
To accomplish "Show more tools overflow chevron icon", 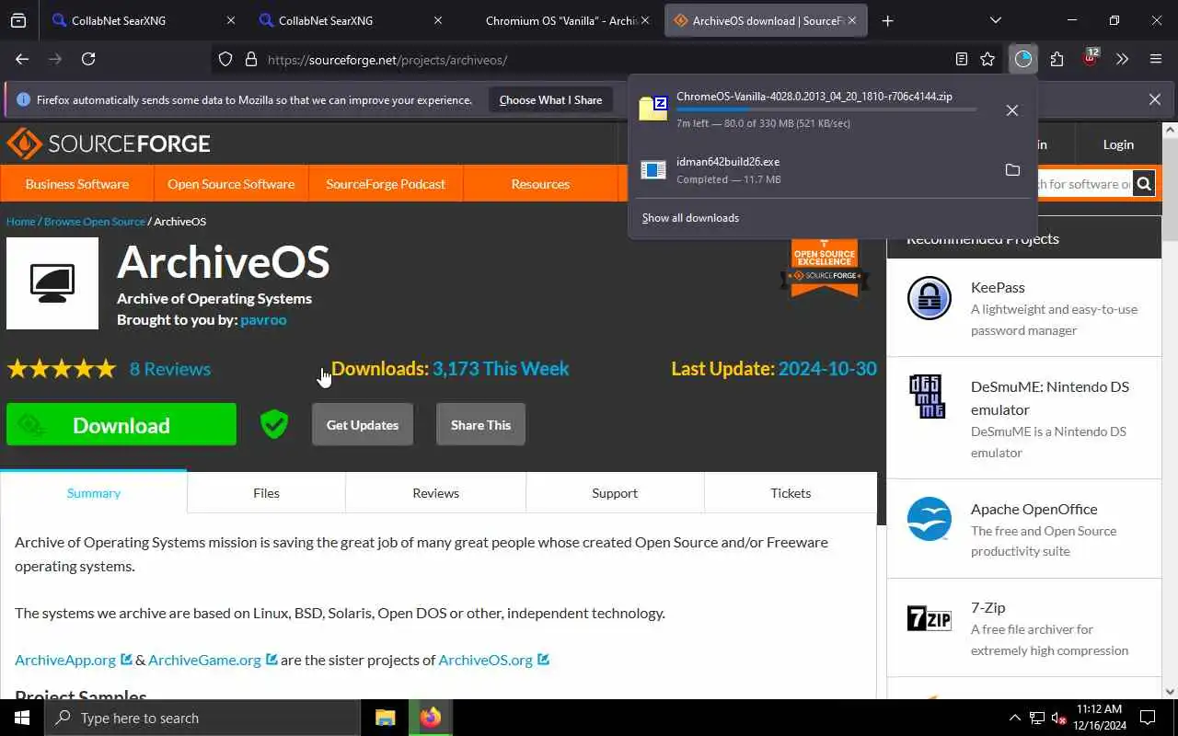I will point(1122,59).
